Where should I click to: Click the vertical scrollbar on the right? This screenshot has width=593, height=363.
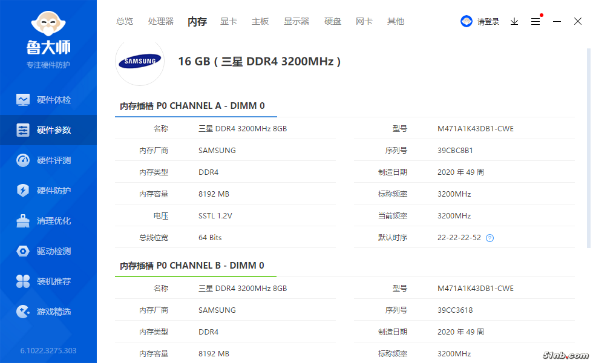(588, 148)
